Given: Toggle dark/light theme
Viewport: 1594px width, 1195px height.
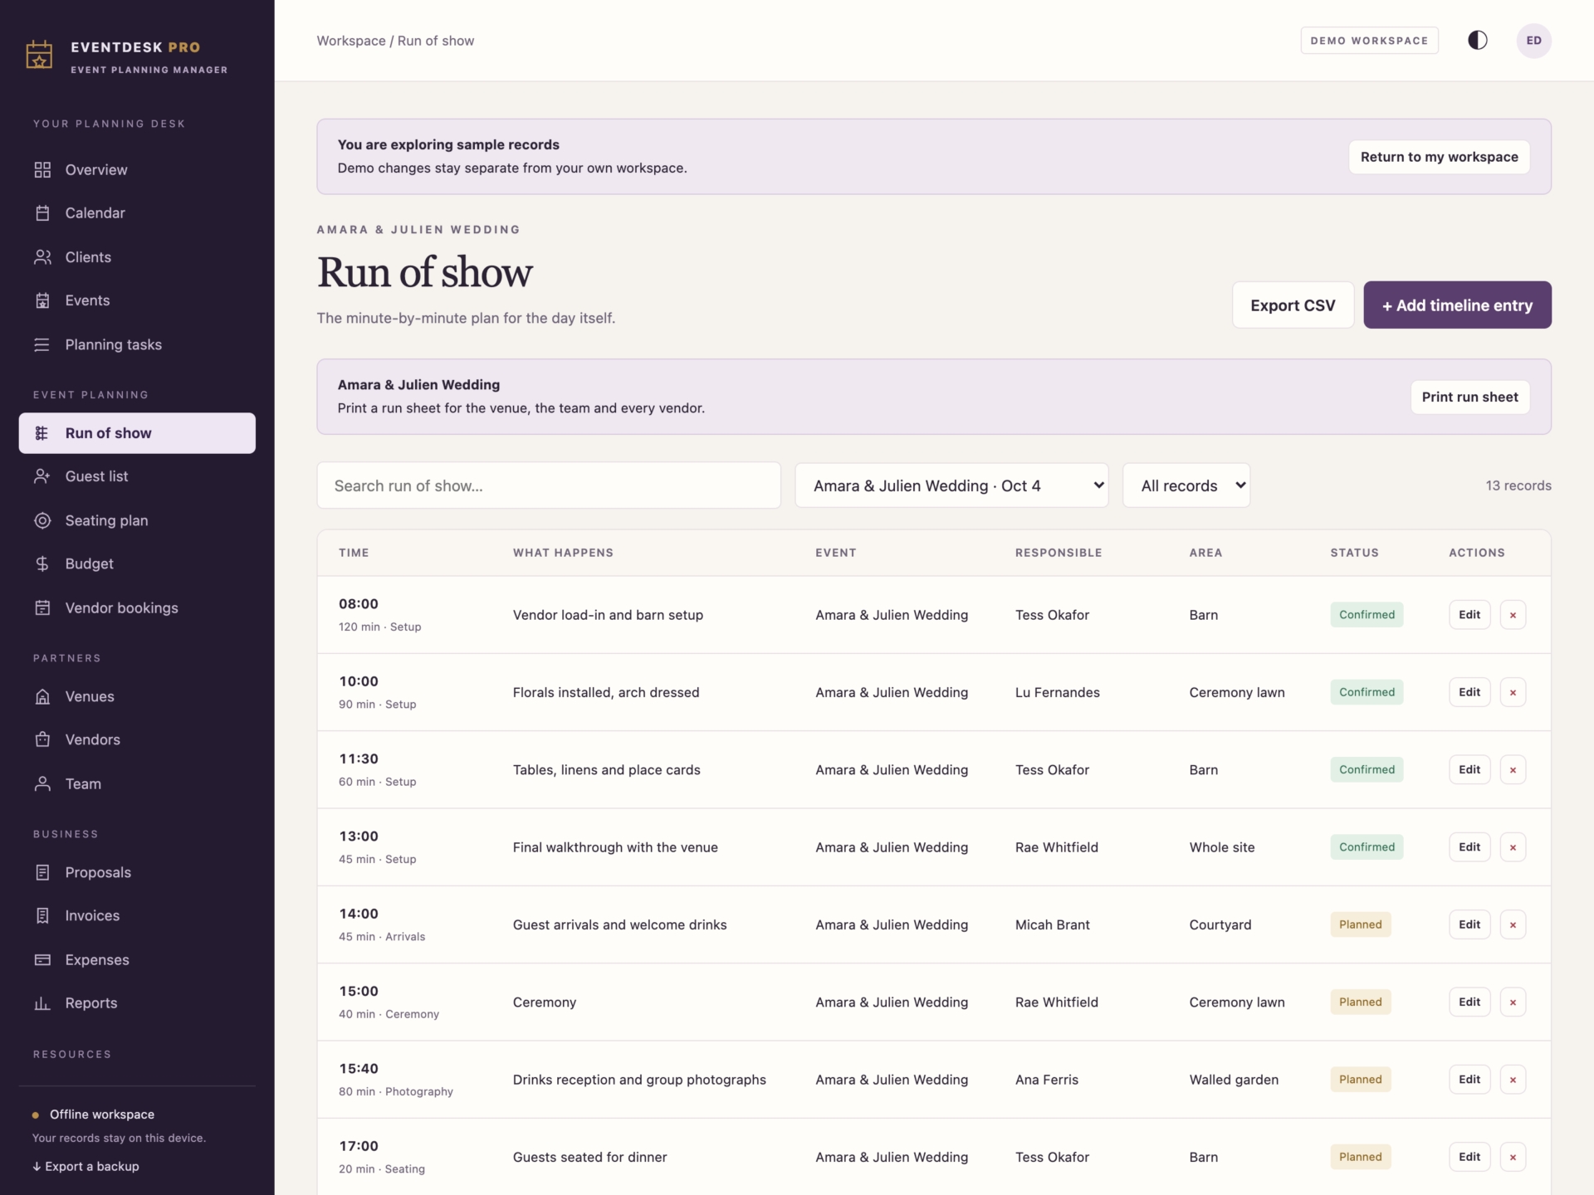Looking at the screenshot, I should coord(1478,41).
